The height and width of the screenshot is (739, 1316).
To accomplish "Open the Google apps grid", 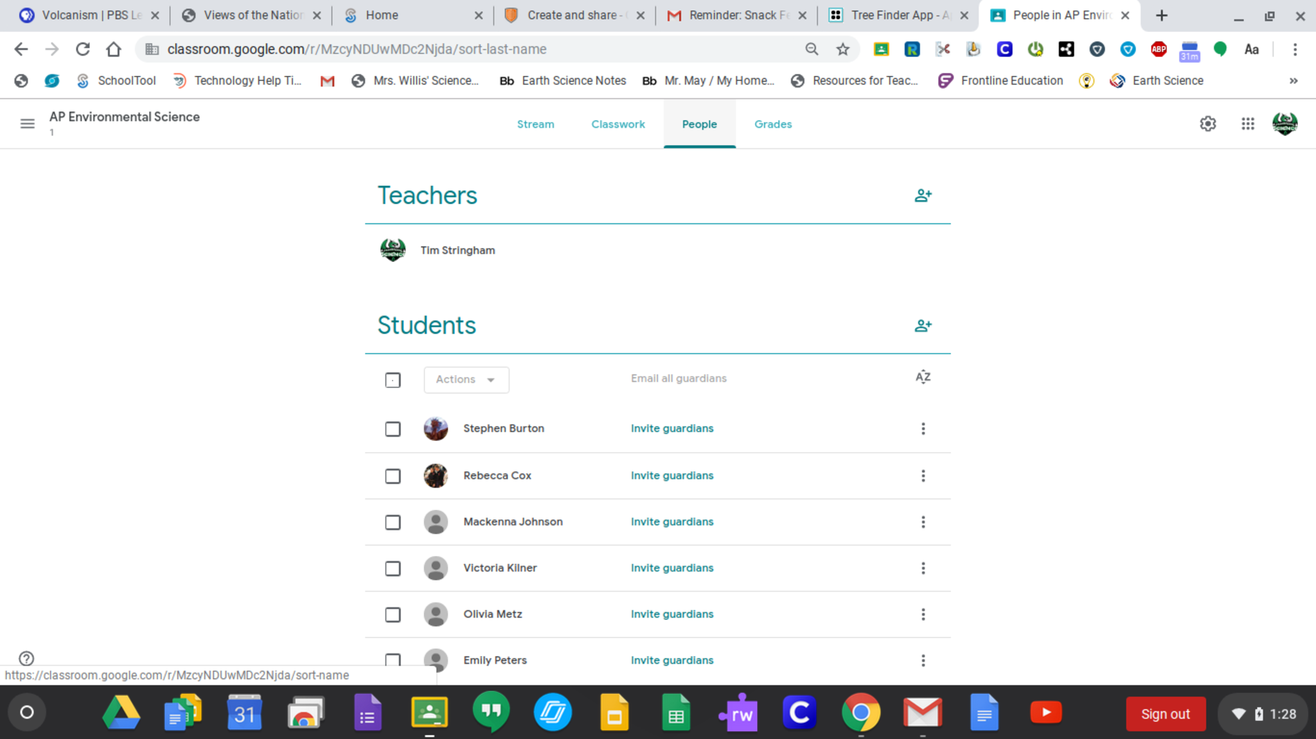I will point(1247,124).
